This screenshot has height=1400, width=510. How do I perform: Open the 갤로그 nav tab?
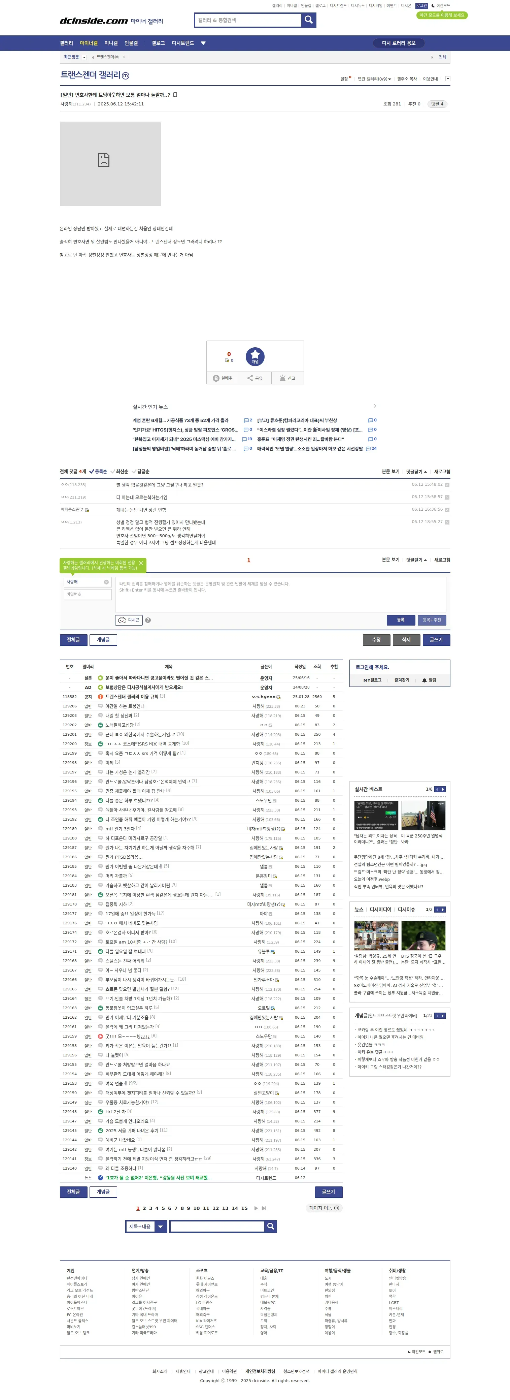tap(158, 43)
